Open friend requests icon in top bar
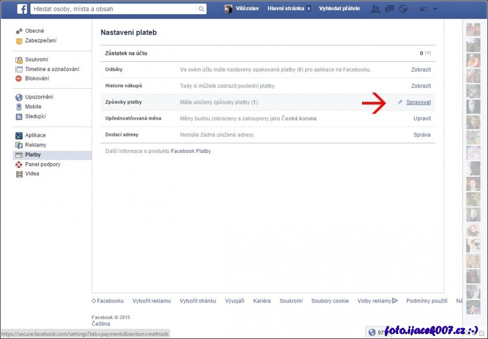 [375, 9]
